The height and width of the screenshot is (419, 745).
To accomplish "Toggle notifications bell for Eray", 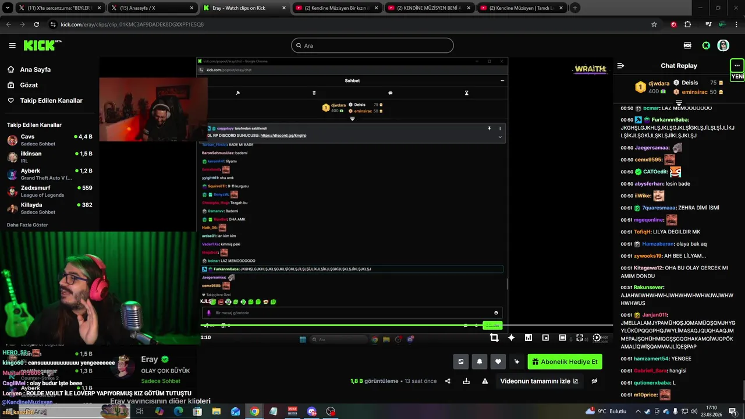I will pos(479,361).
